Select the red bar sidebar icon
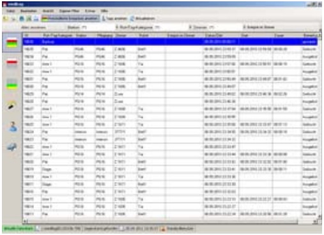The height and width of the screenshot is (235, 324). pyautogui.click(x=12, y=63)
